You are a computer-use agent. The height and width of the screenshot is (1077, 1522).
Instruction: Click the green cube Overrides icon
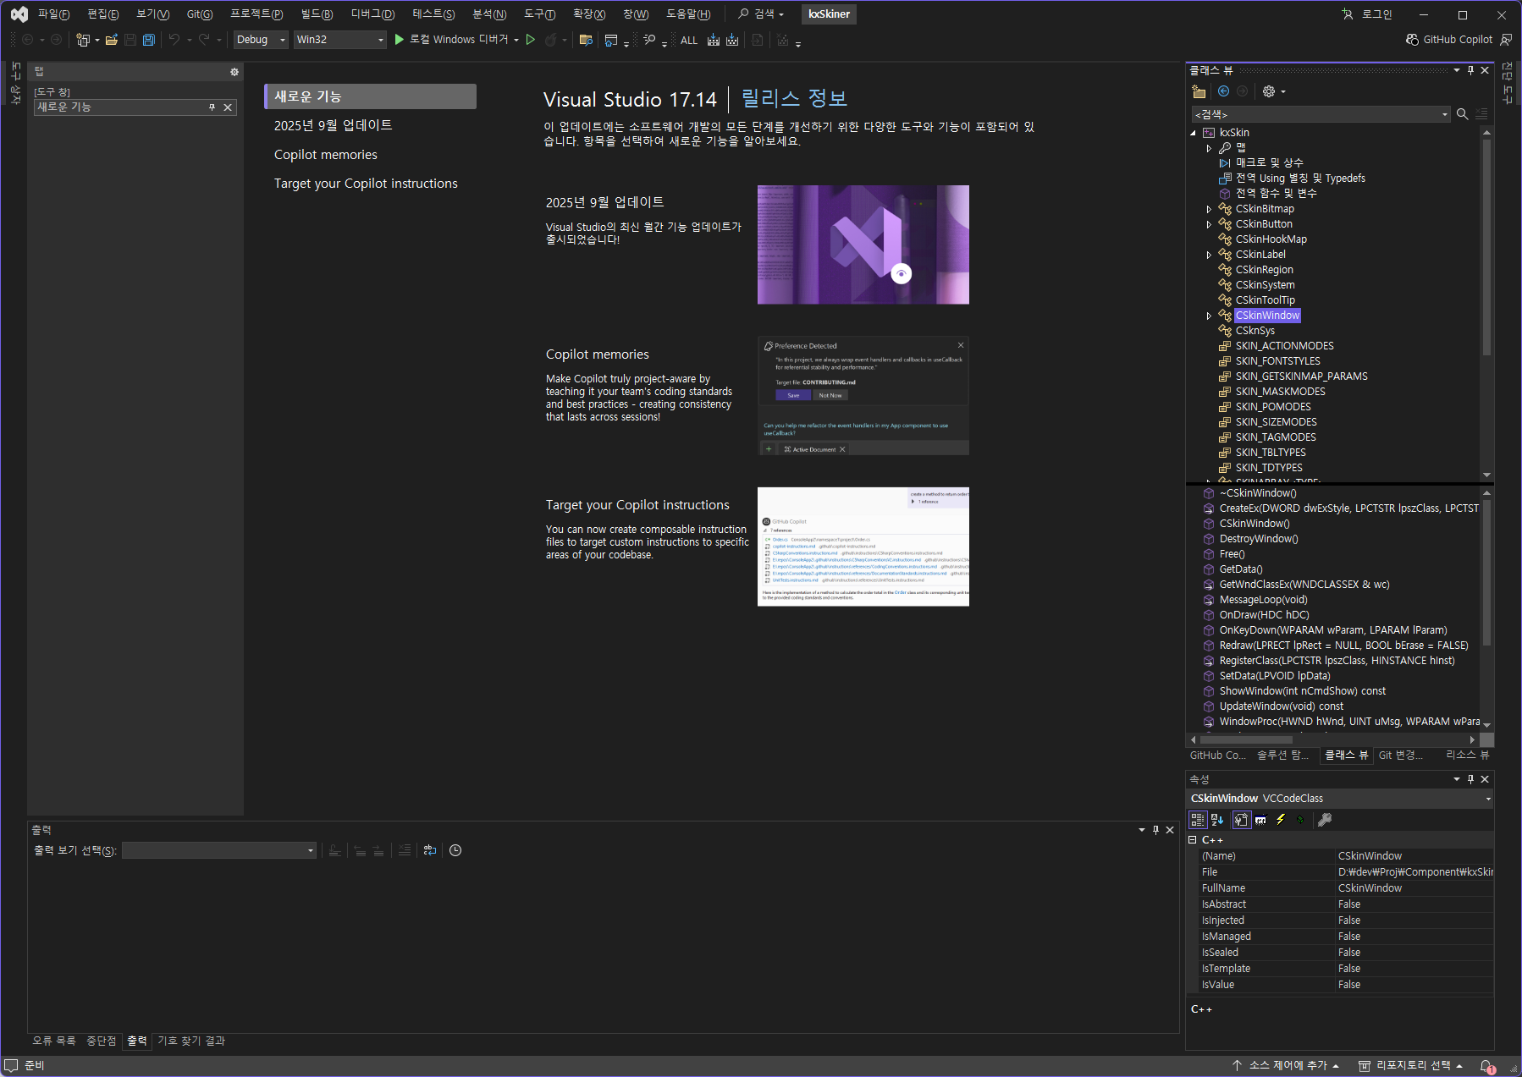coord(1301,819)
